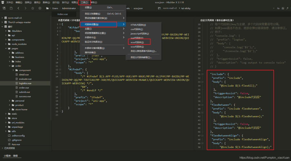Collapse the order folder
Image resolution: width=291 pixels, height=161 pixels.
(10, 66)
